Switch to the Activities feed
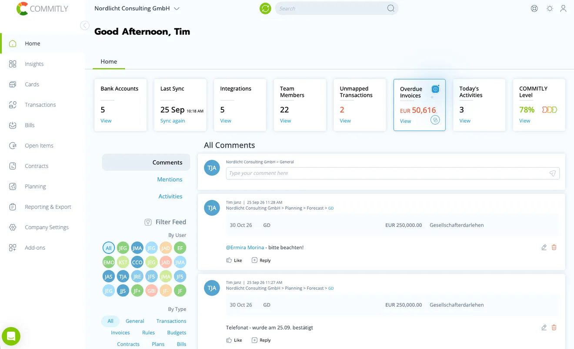 170,196
